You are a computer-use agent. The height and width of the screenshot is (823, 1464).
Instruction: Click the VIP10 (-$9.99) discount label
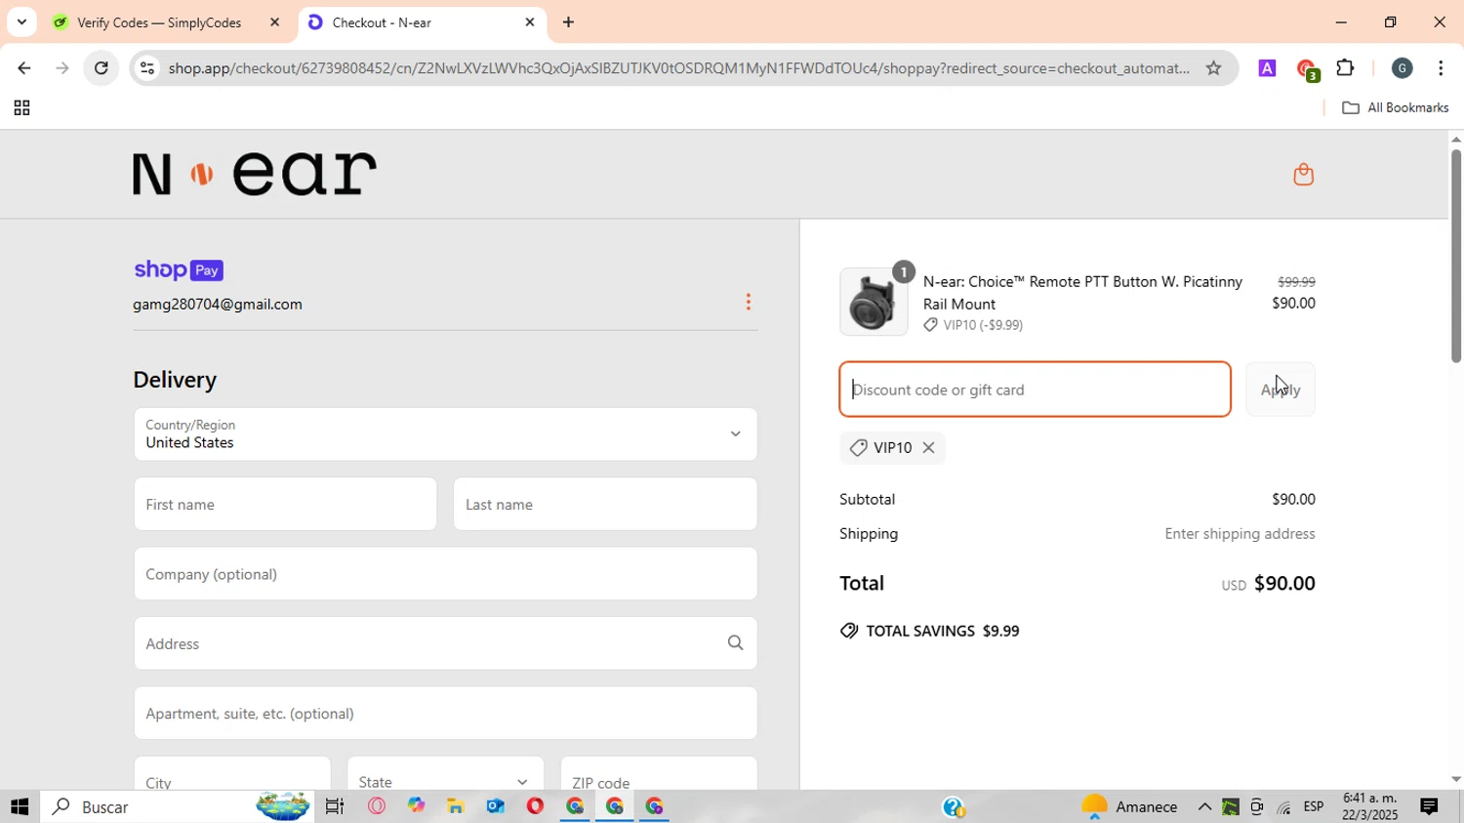(x=974, y=326)
